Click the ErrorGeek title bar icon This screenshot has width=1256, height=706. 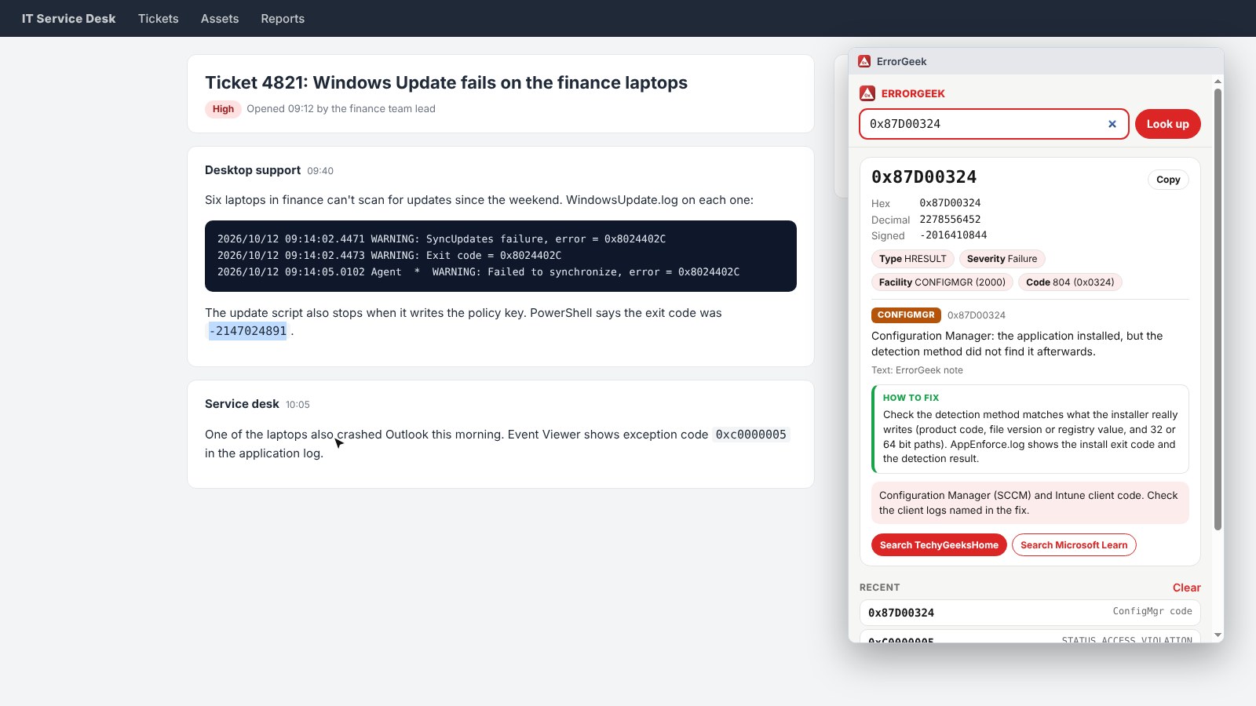pos(864,61)
